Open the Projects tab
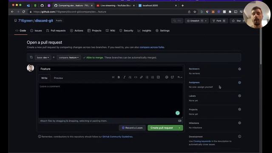 click(94, 31)
